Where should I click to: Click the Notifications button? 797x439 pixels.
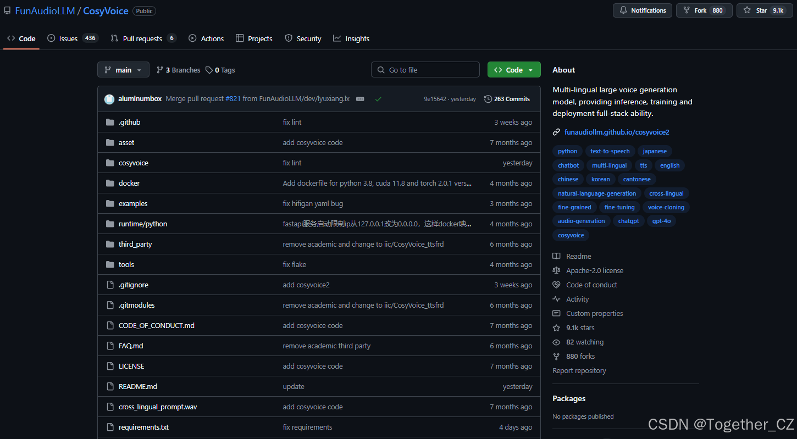(643, 10)
